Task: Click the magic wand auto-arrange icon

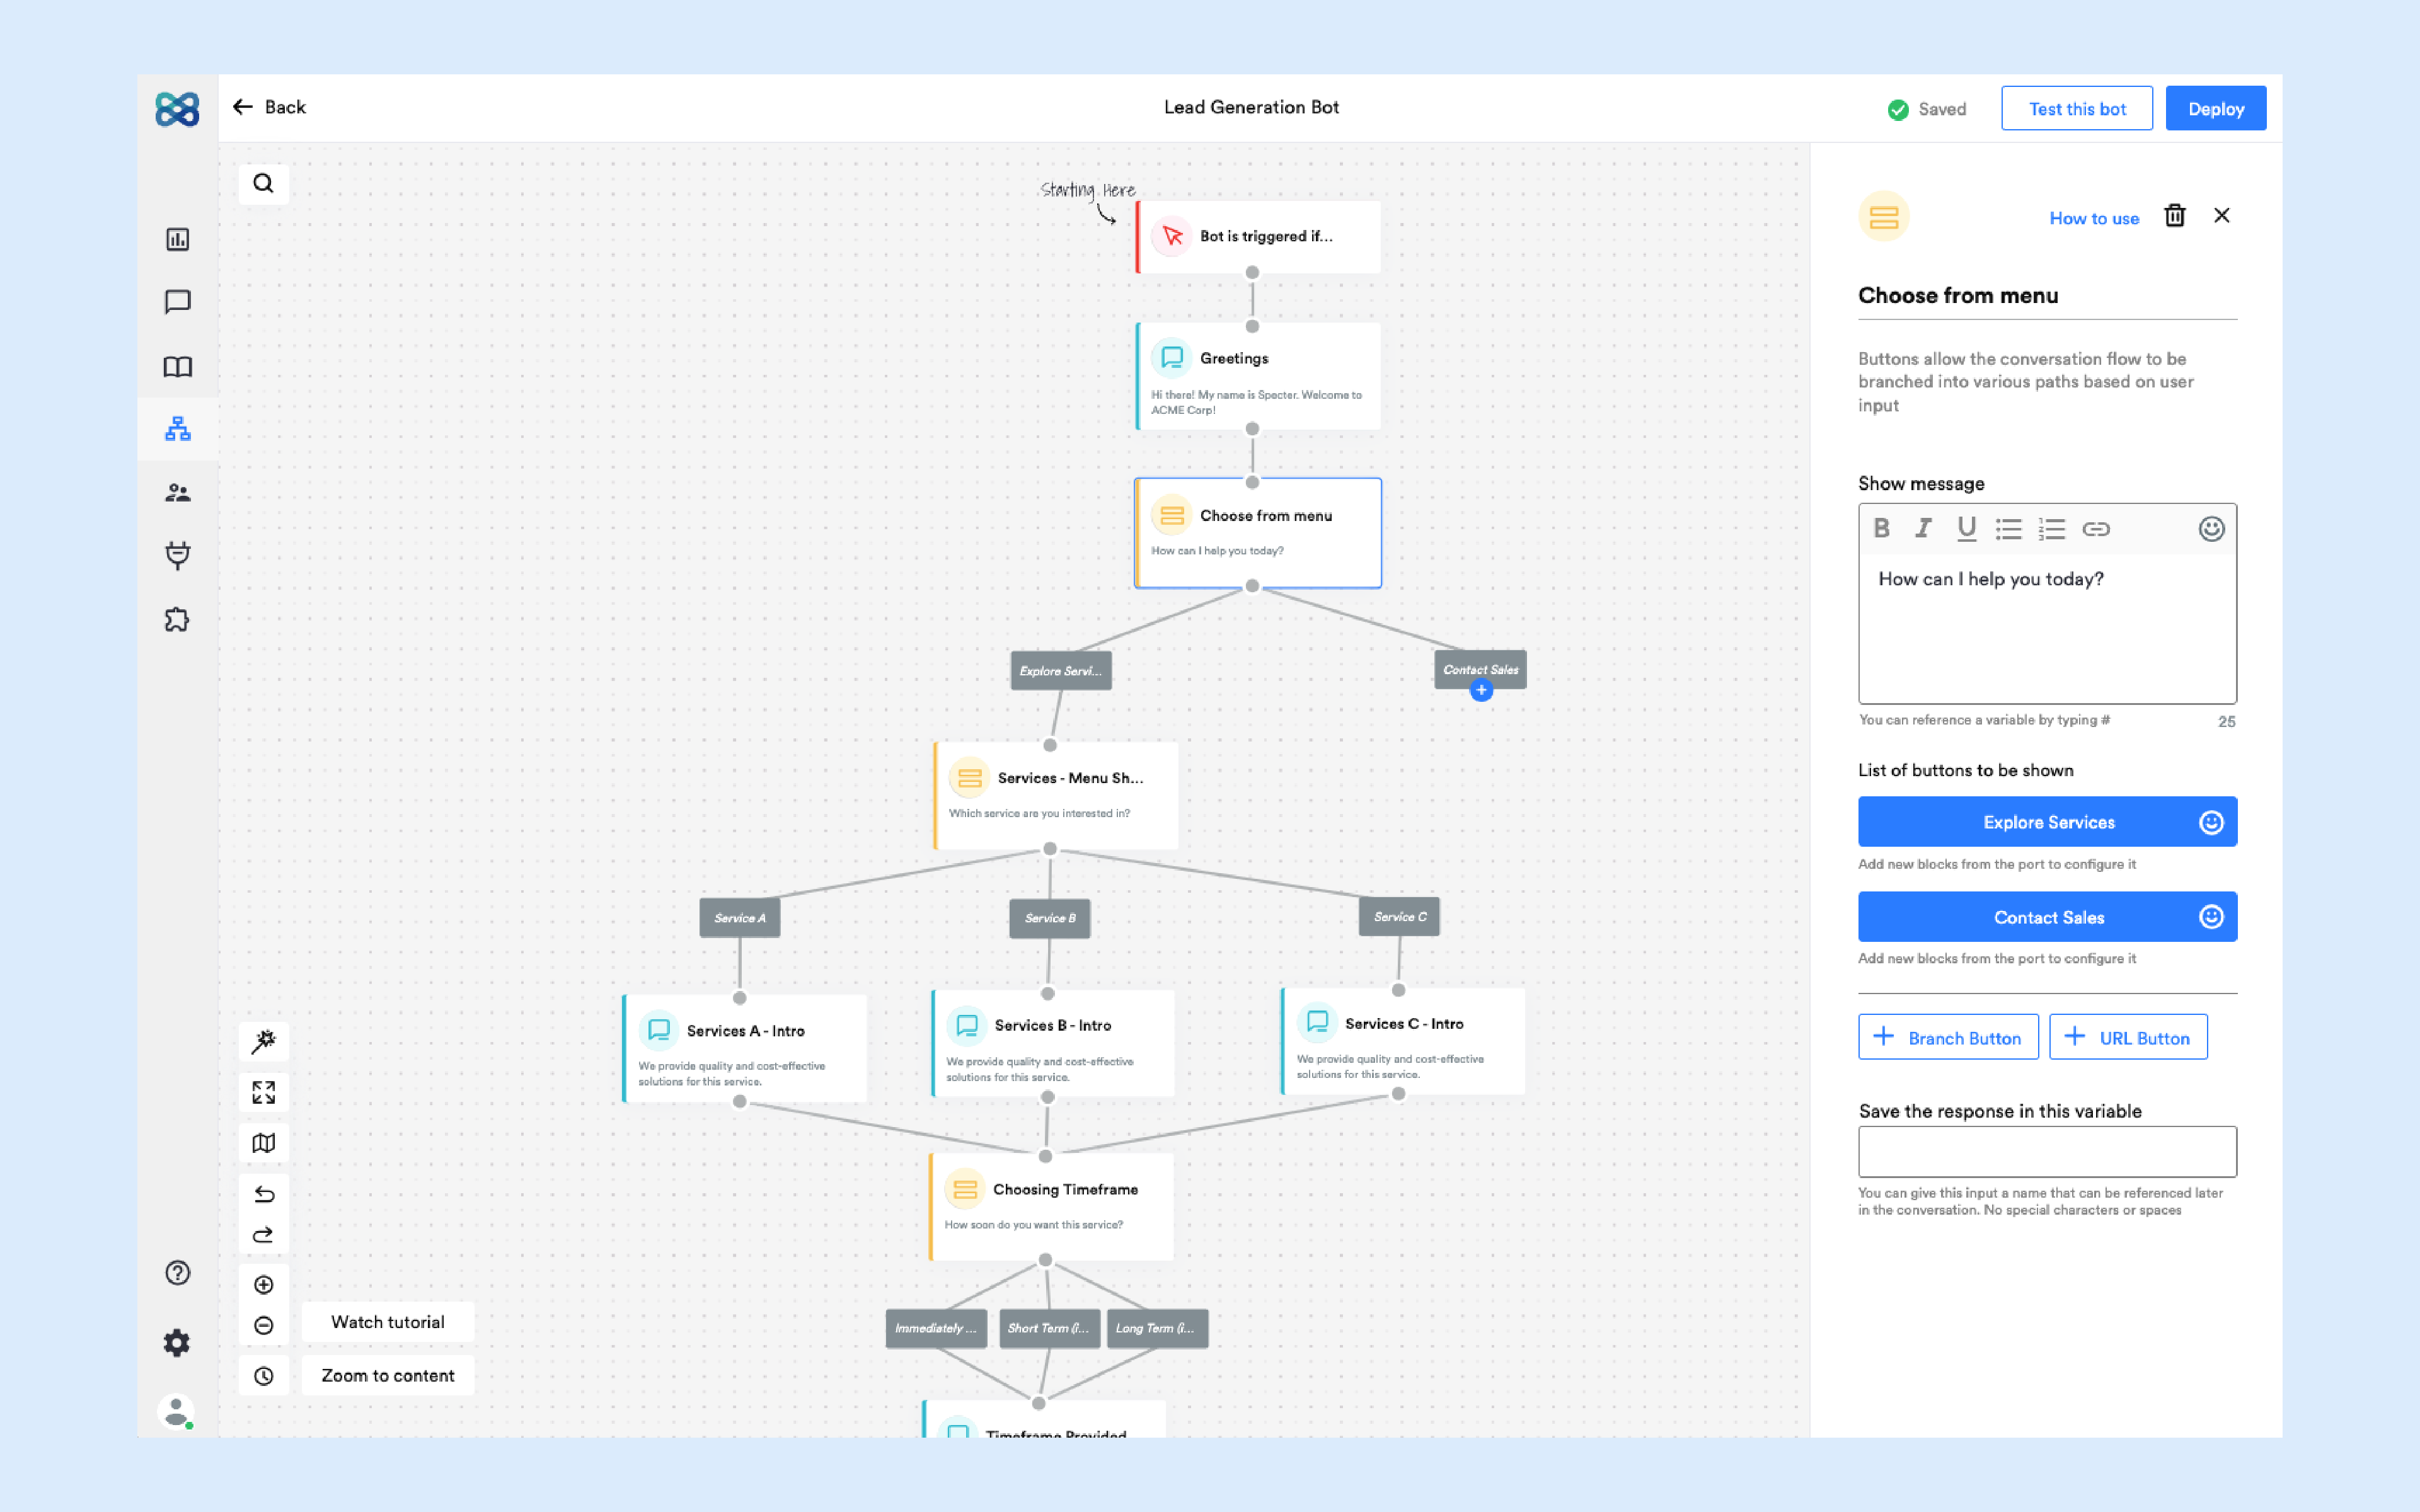Action: tap(263, 1041)
